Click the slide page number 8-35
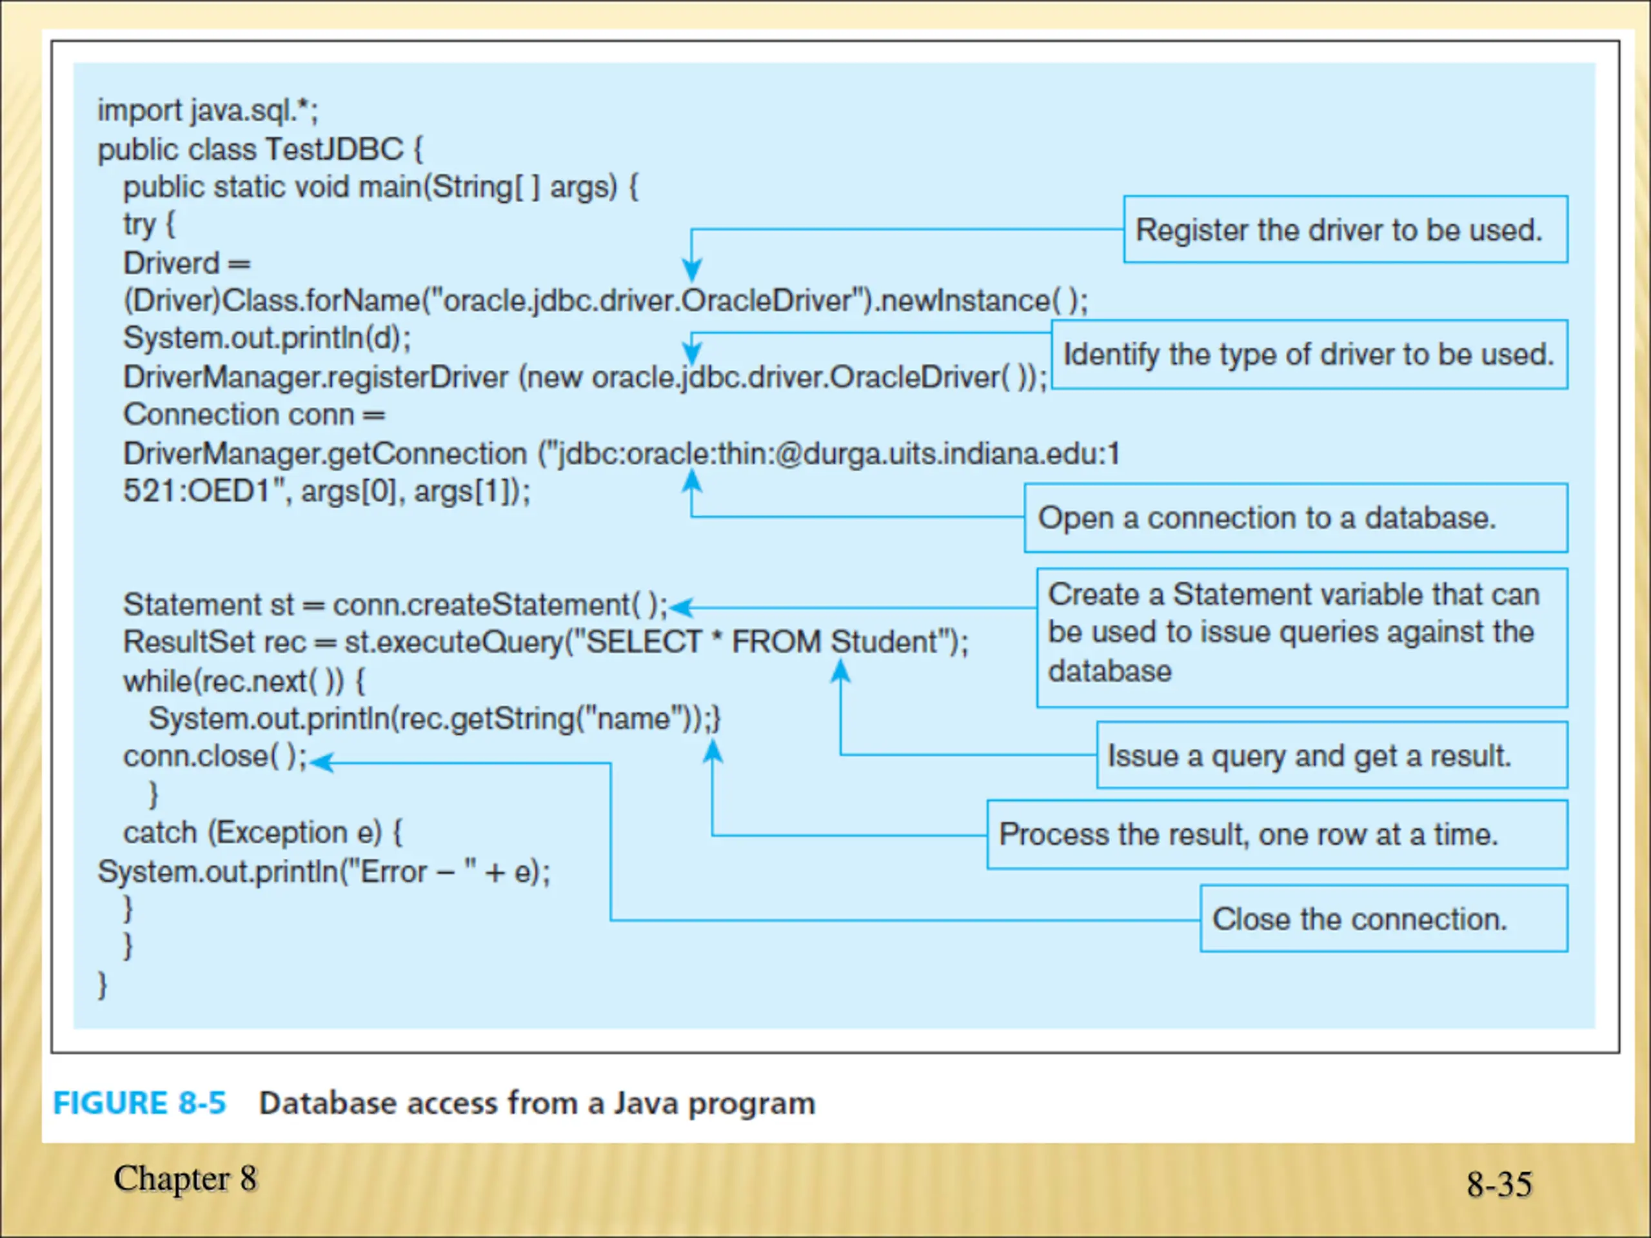The image size is (1651, 1238). point(1499,1184)
